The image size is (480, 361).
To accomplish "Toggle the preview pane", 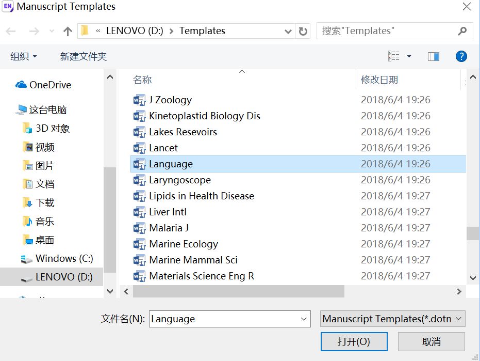I will [434, 56].
